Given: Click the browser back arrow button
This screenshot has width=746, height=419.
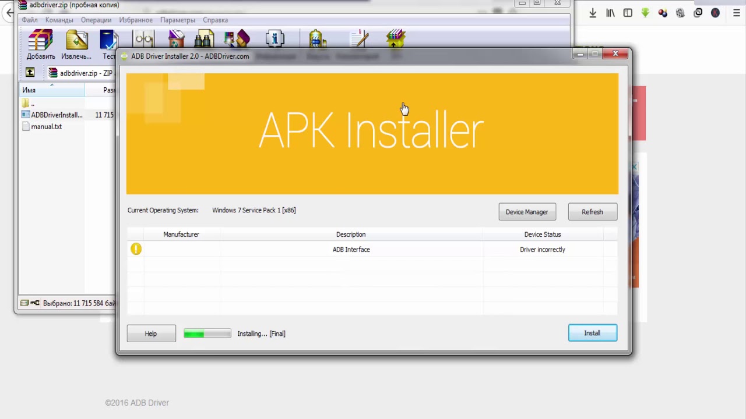Looking at the screenshot, I should (10, 12).
